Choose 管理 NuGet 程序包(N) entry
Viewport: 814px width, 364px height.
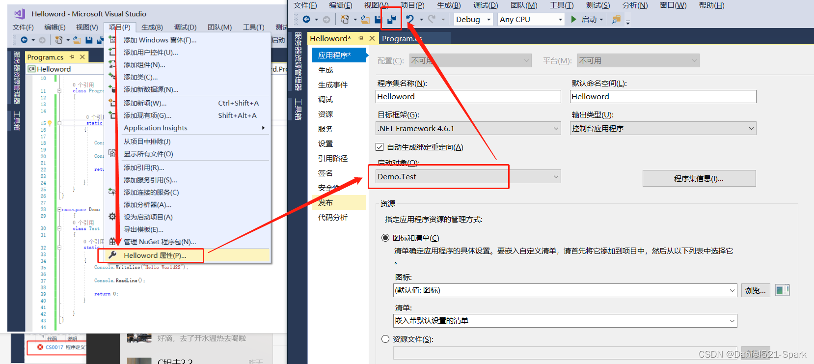coord(188,241)
